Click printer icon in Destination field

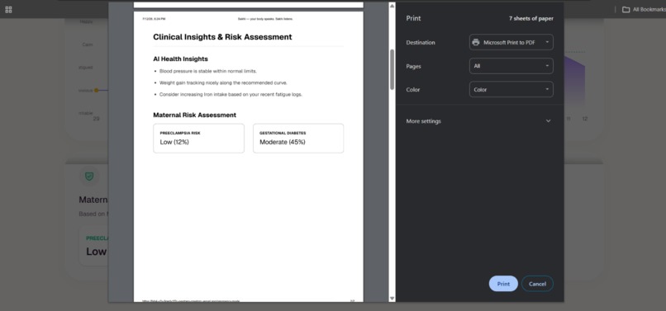click(476, 42)
